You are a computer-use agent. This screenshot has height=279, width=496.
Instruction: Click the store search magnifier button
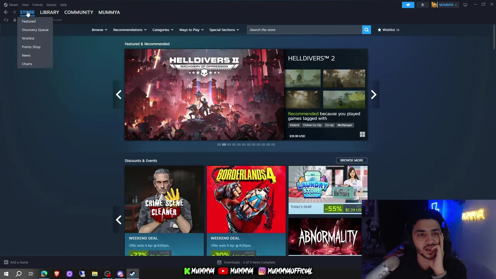366,30
